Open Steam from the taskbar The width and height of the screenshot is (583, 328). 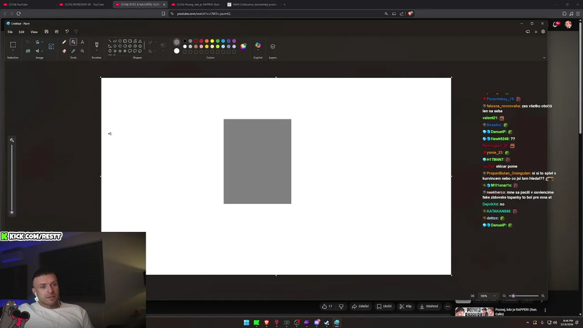pos(327,323)
